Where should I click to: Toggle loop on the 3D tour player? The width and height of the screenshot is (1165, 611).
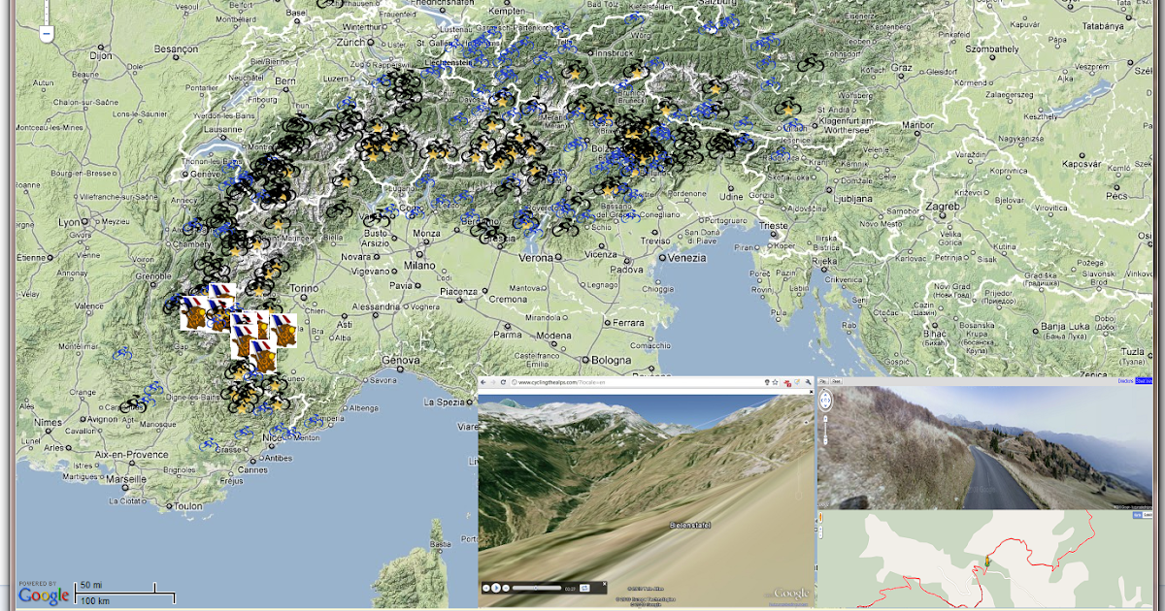(584, 588)
